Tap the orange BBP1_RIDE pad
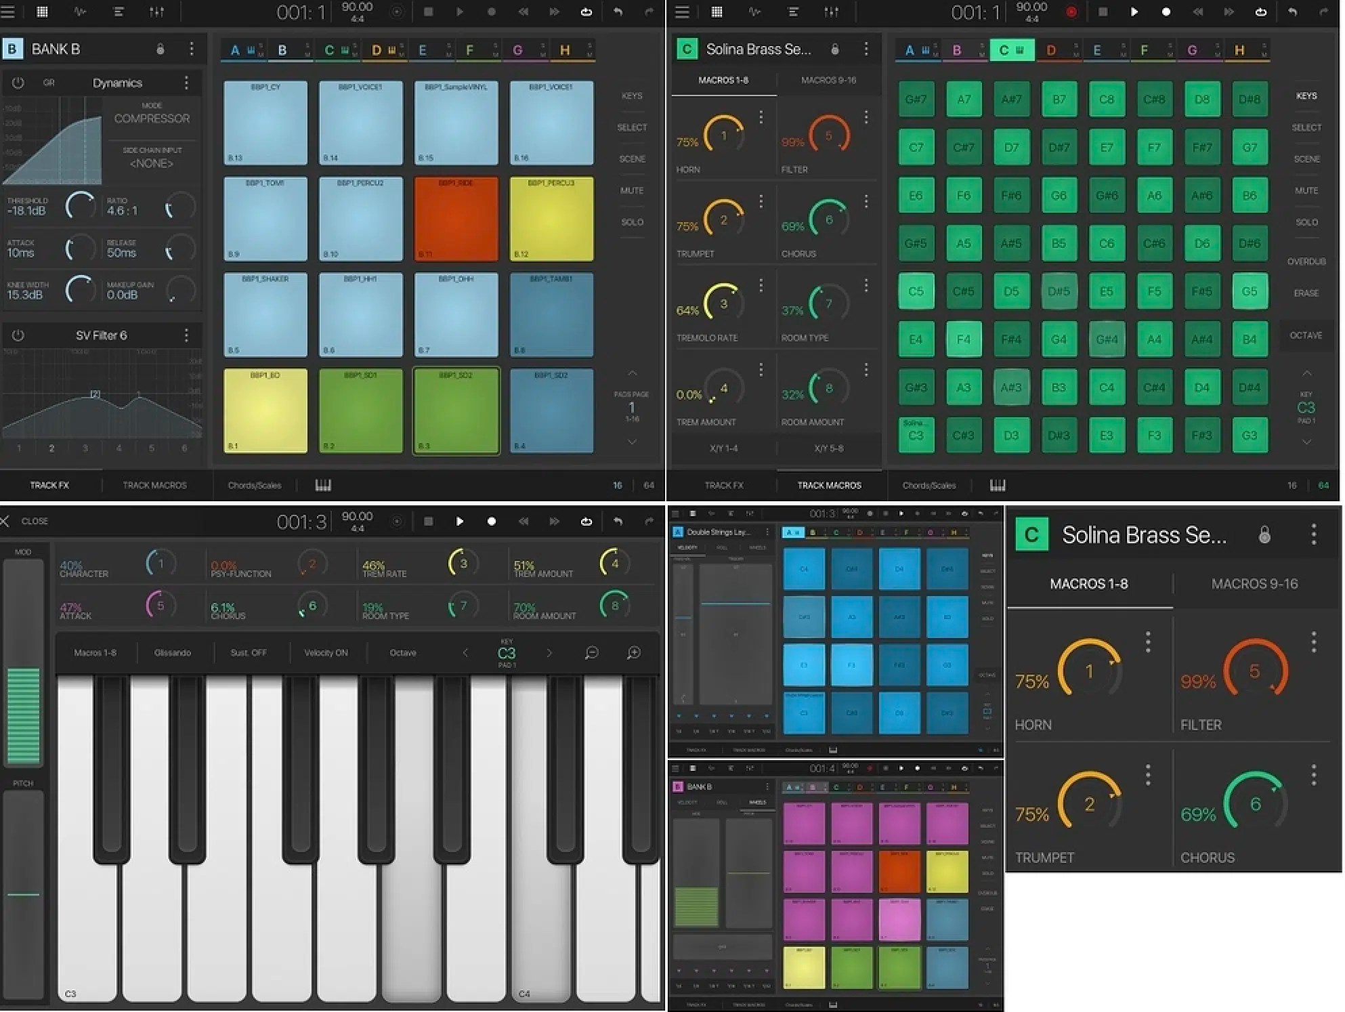1345x1012 pixels. pos(456,219)
